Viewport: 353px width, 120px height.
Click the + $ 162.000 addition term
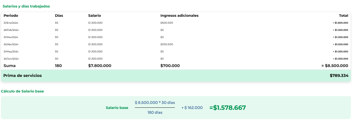[192, 108]
